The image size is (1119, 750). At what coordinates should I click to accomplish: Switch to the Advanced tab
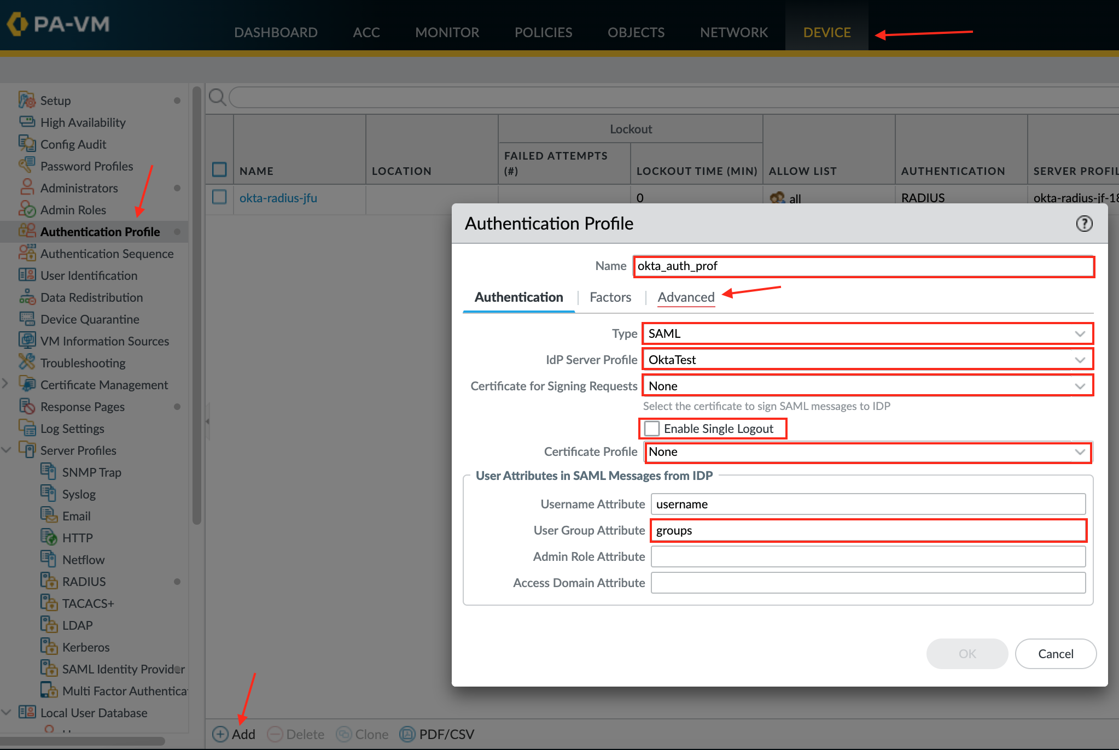pos(686,297)
